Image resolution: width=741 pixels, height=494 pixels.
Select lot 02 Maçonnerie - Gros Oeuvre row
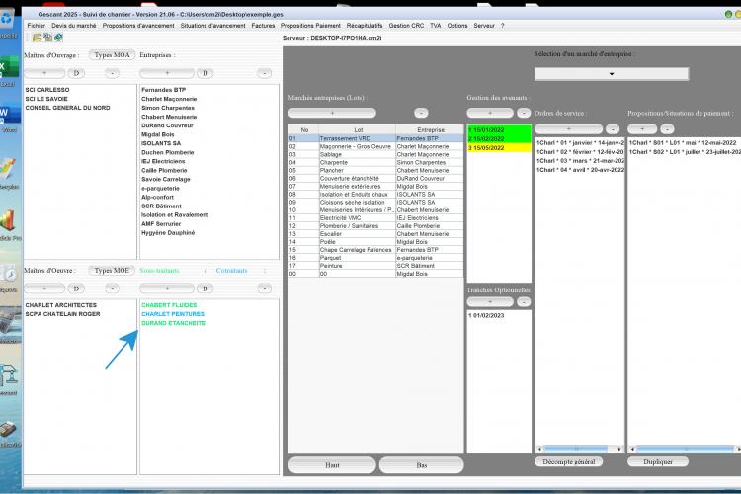[376, 146]
